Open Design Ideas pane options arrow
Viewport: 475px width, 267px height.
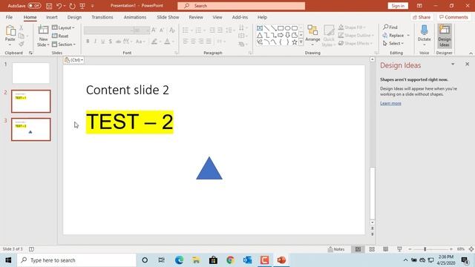(x=453, y=65)
